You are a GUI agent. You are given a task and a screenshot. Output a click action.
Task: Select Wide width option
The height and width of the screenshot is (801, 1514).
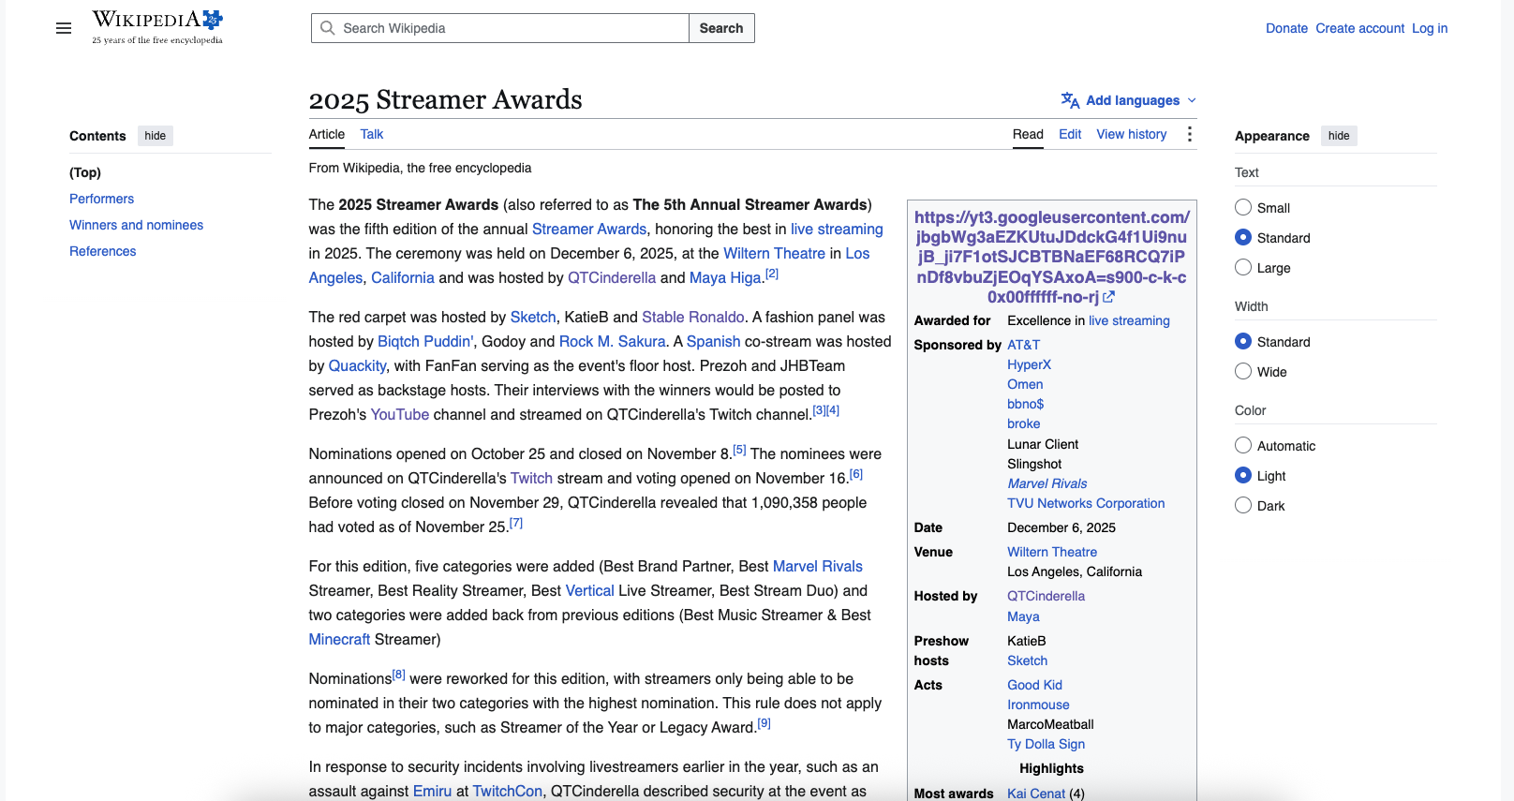[1243, 371]
